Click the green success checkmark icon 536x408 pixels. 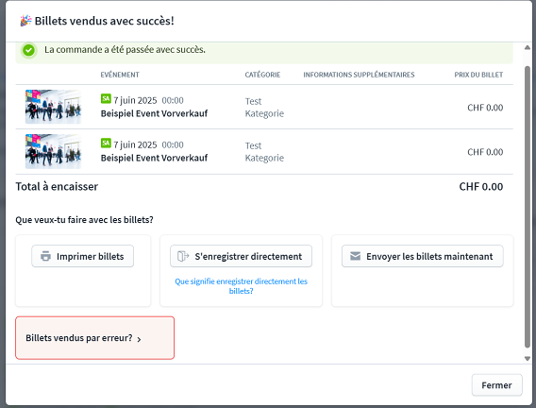pos(28,50)
